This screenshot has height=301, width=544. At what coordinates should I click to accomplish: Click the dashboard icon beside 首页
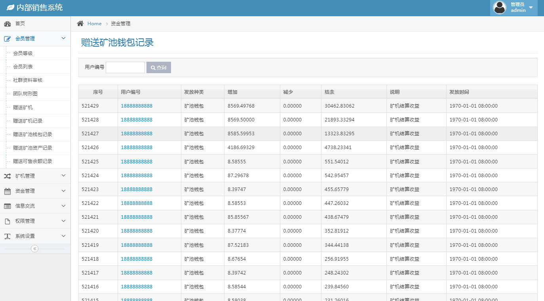(x=8, y=24)
